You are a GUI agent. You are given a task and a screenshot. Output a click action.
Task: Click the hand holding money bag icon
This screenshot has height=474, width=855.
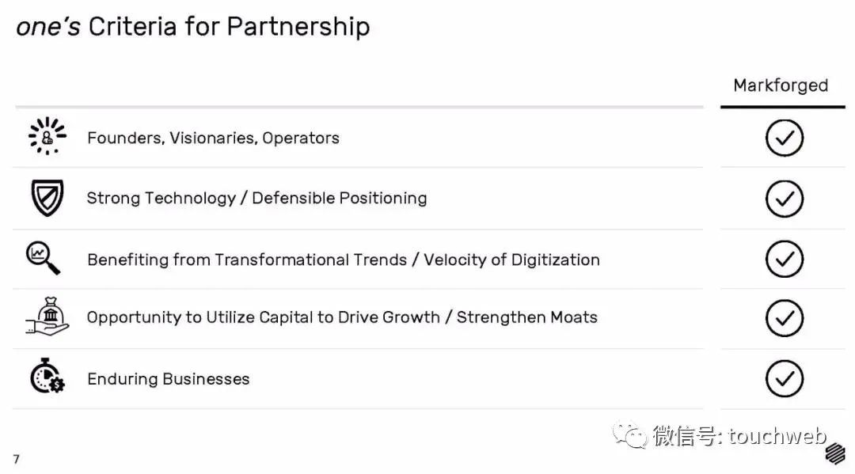pos(47,317)
